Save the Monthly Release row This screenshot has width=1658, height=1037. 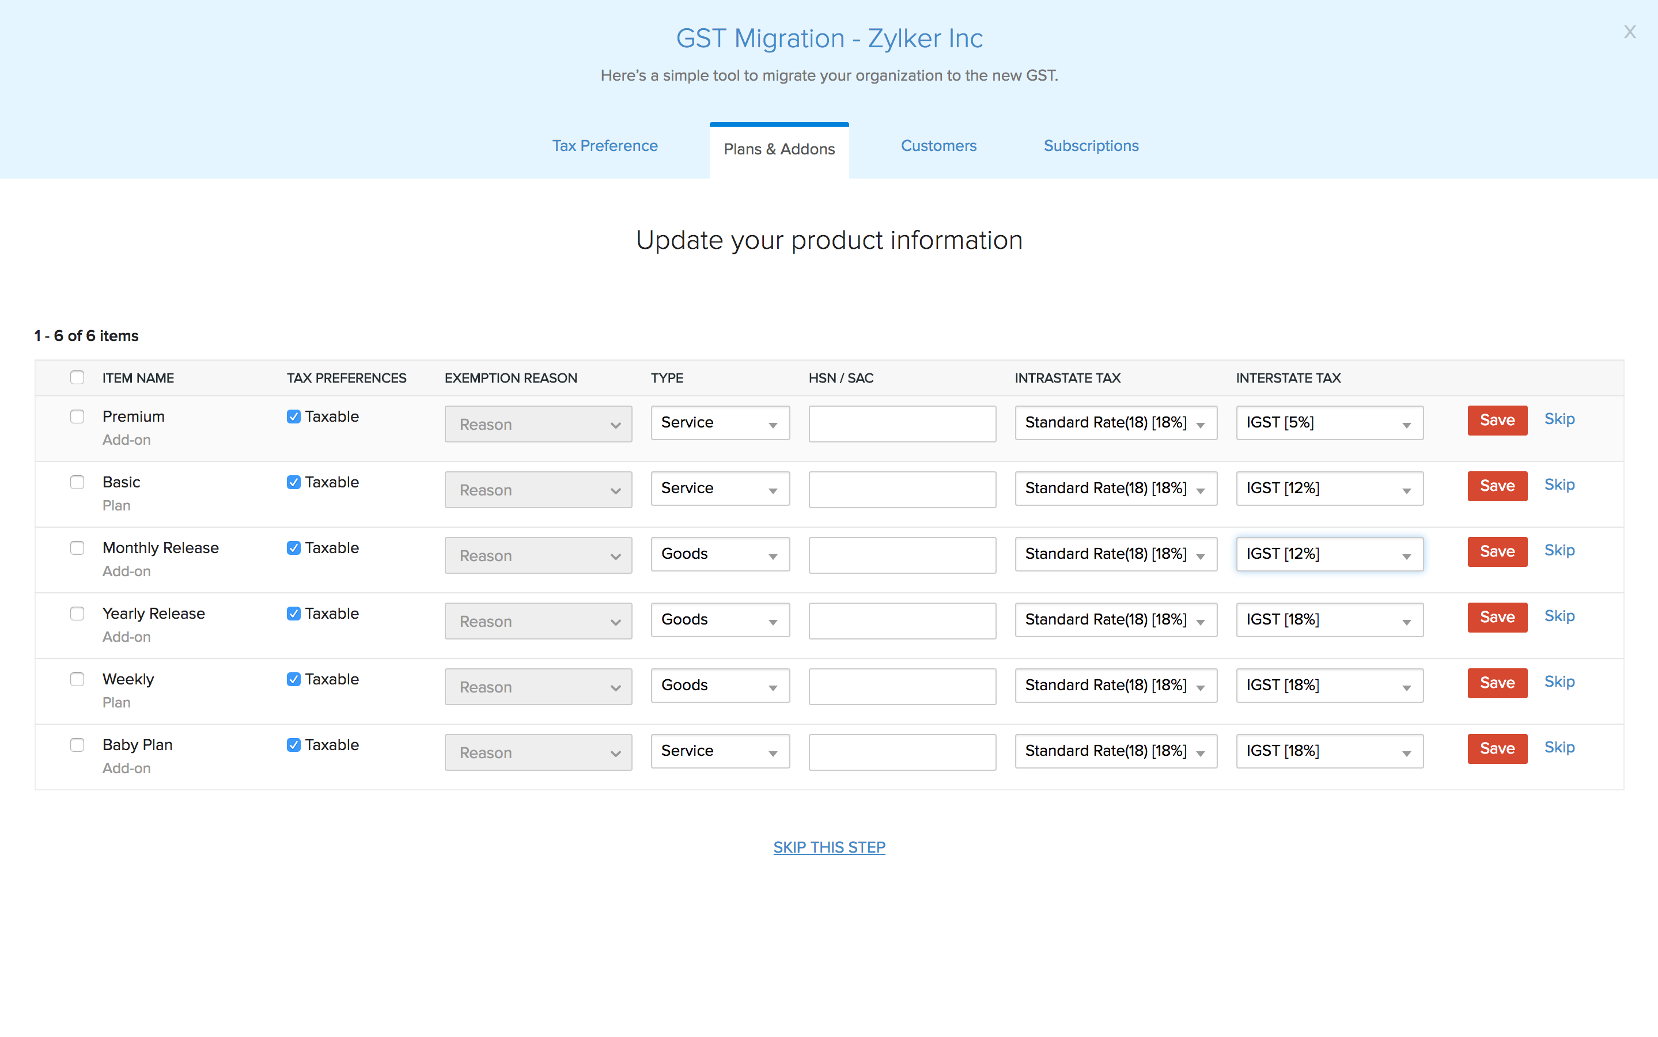point(1497,551)
